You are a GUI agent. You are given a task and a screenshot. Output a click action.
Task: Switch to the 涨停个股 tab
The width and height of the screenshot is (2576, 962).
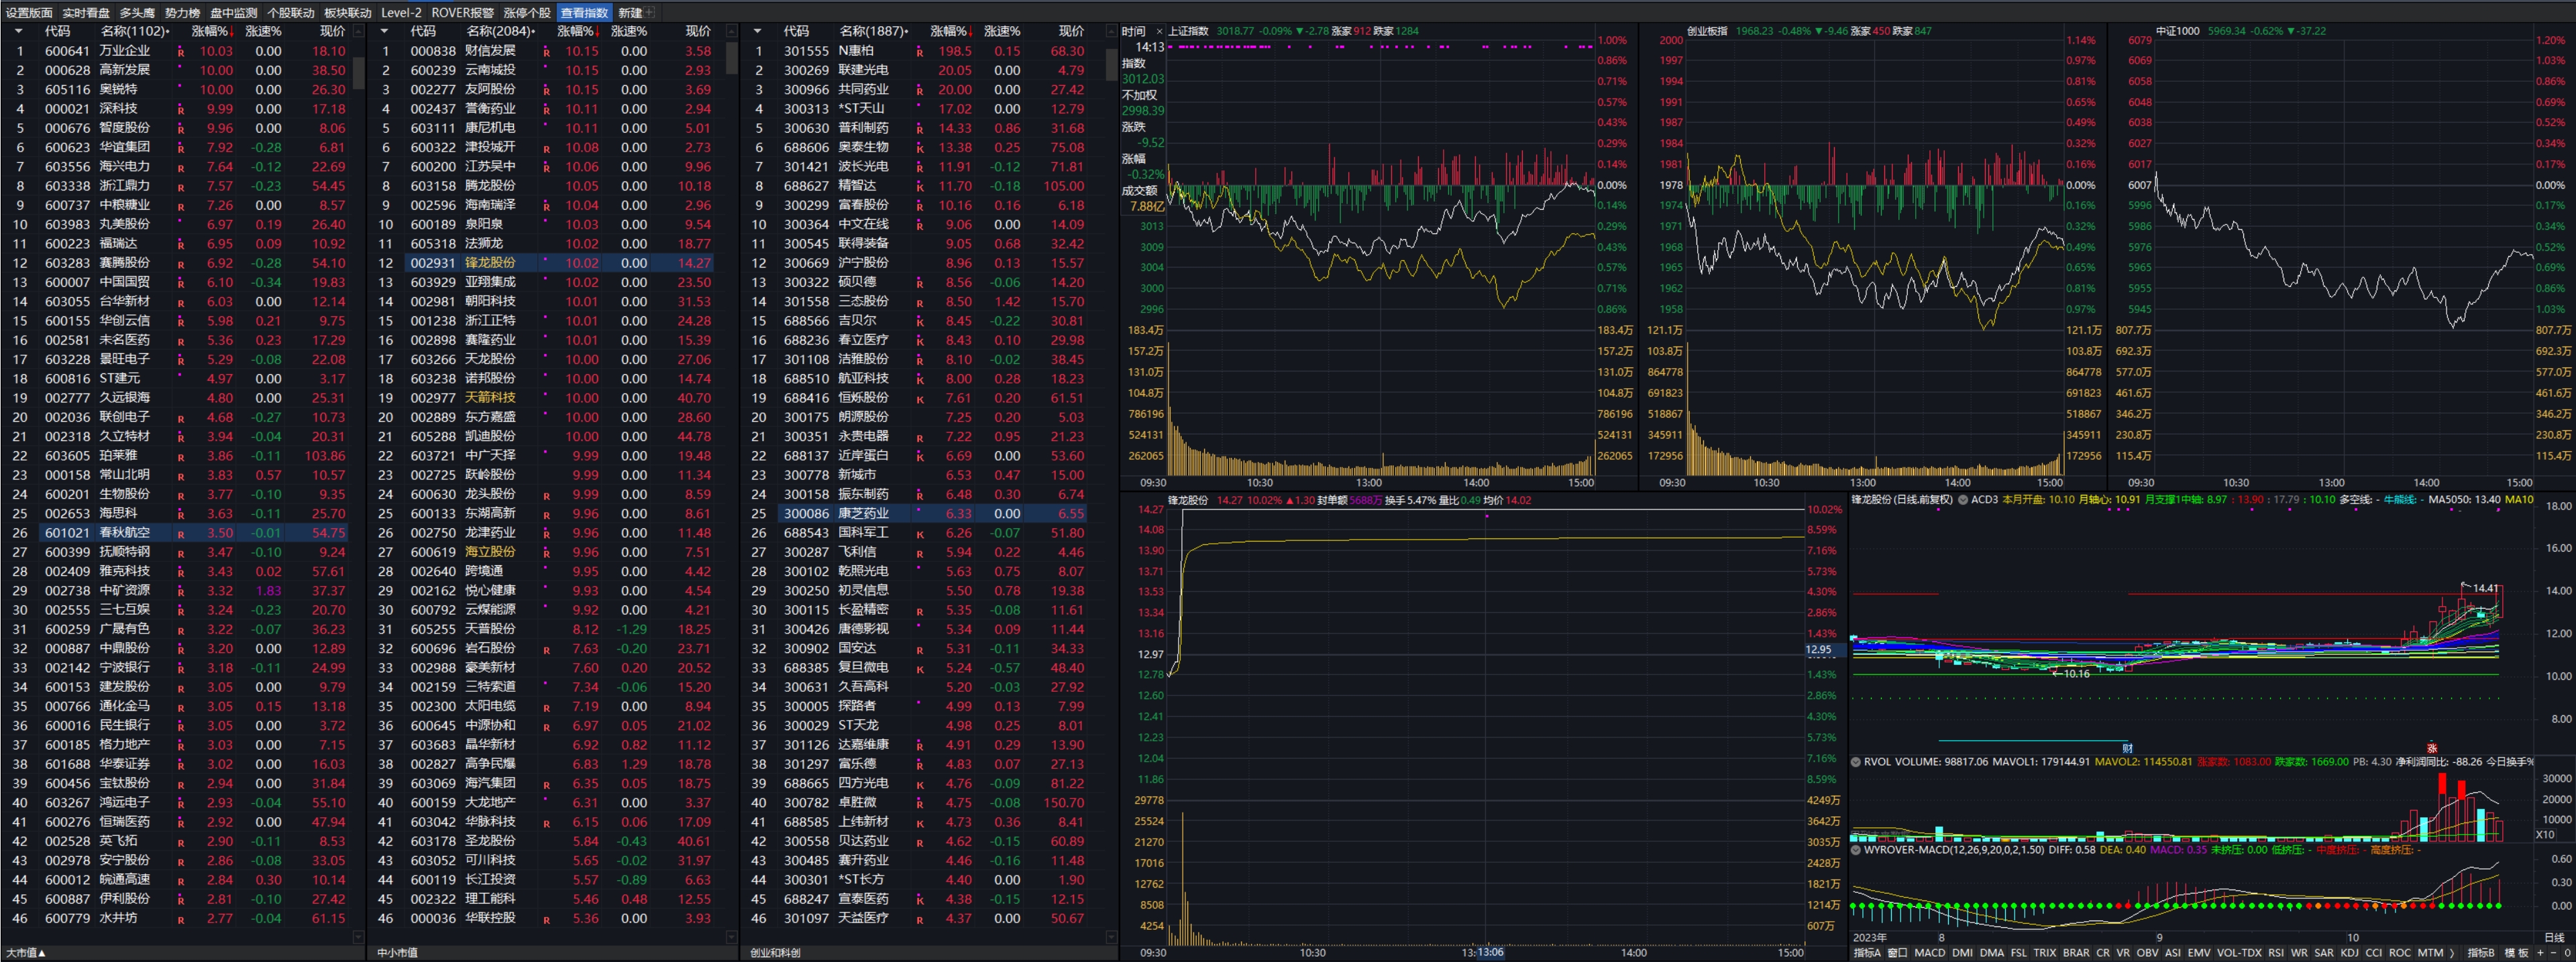click(x=527, y=13)
